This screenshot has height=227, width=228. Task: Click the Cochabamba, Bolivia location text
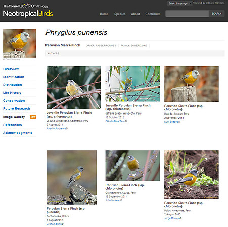58,216
